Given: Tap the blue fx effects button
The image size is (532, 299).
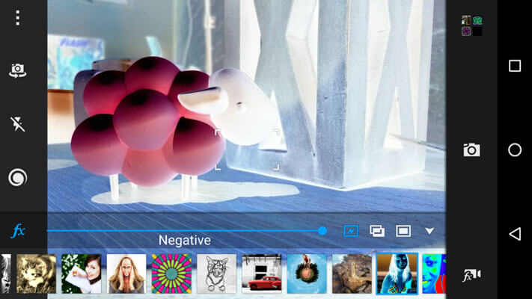Looking at the screenshot, I should 18,231.
